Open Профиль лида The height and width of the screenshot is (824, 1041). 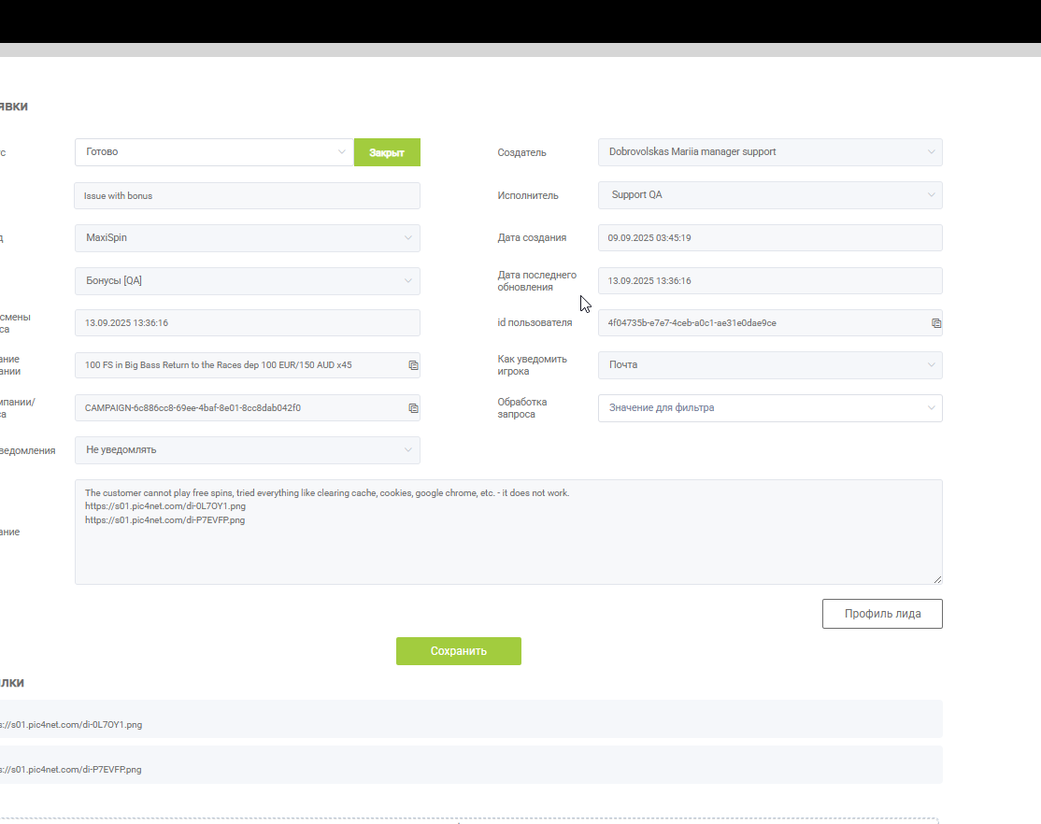point(882,614)
